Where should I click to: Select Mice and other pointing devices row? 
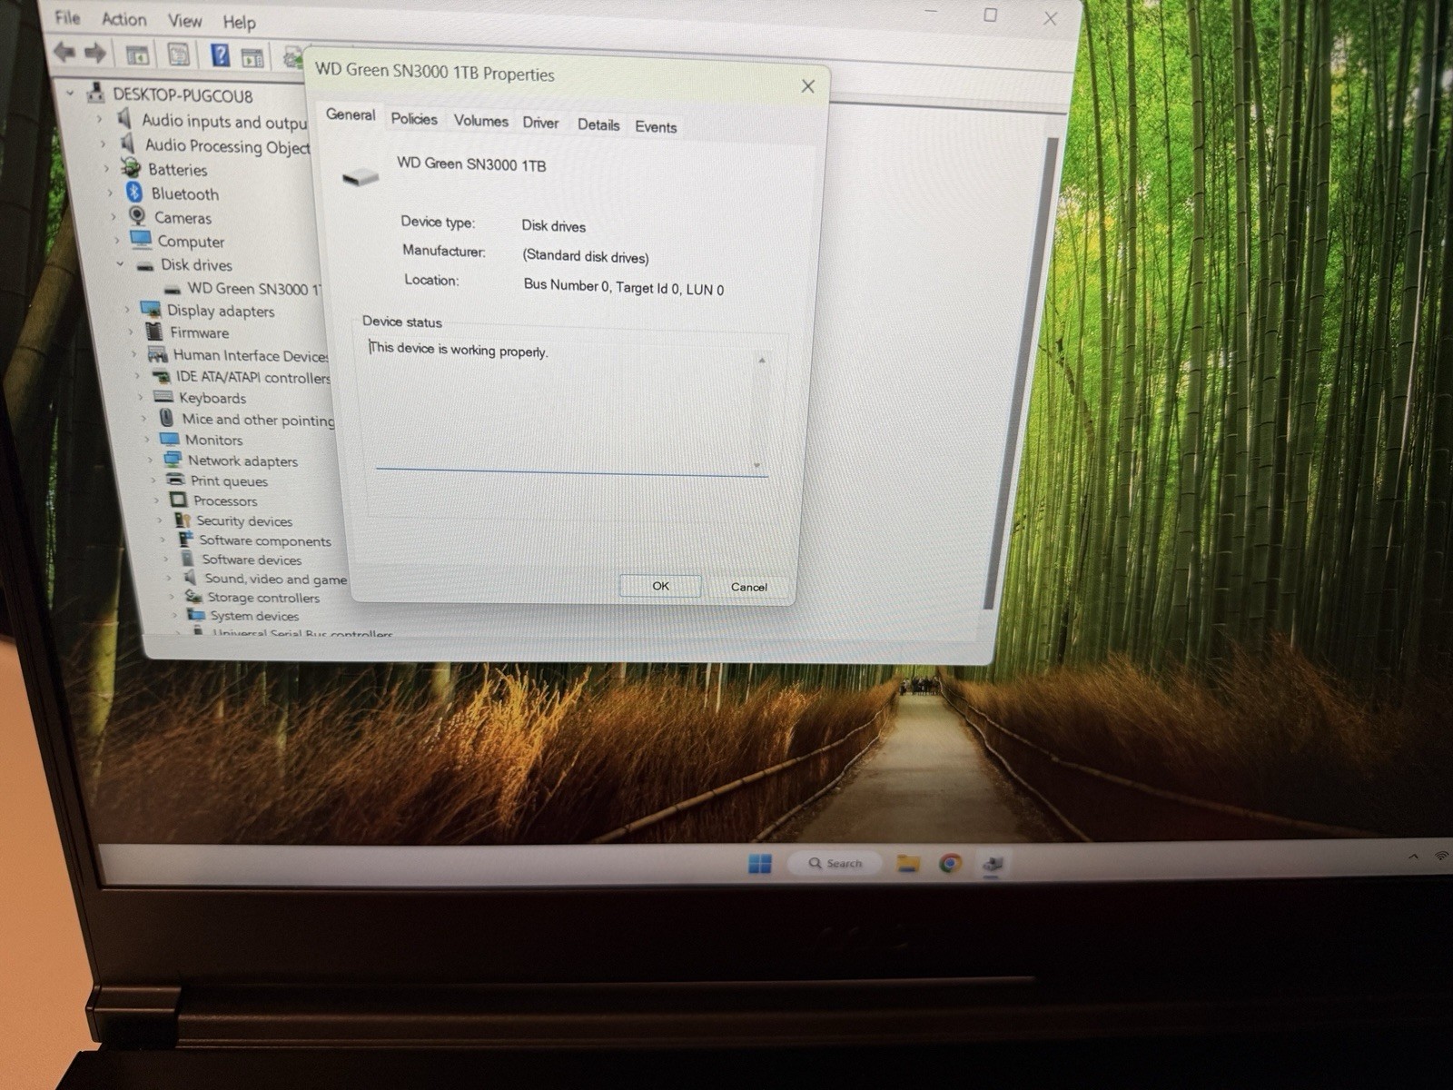(246, 419)
